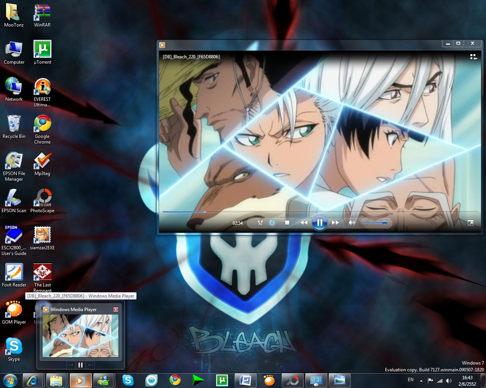Click the 02:54 elapsed time display
Viewport: 486px width, 388px height.
point(238,223)
